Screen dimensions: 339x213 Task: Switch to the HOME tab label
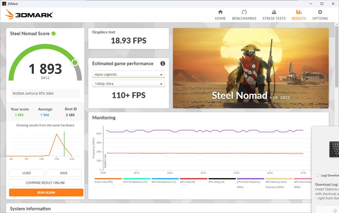[x=220, y=18]
